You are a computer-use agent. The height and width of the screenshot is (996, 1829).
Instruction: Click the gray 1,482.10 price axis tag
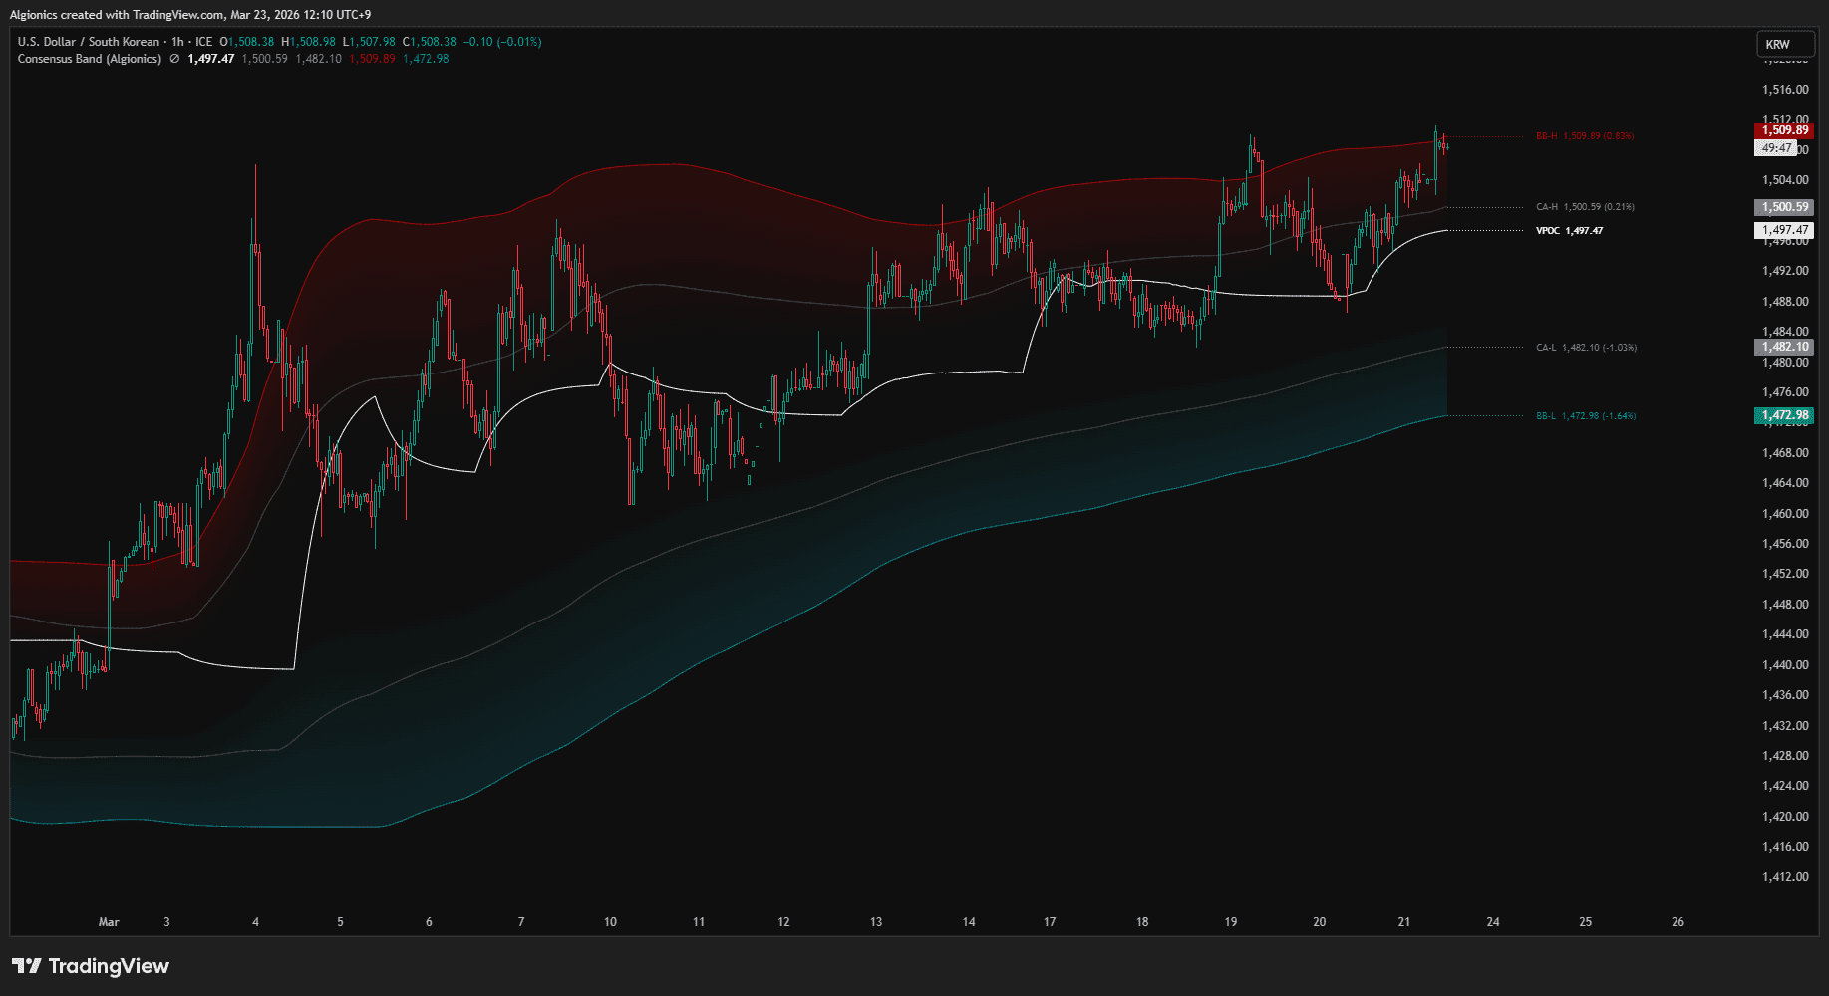coord(1784,347)
